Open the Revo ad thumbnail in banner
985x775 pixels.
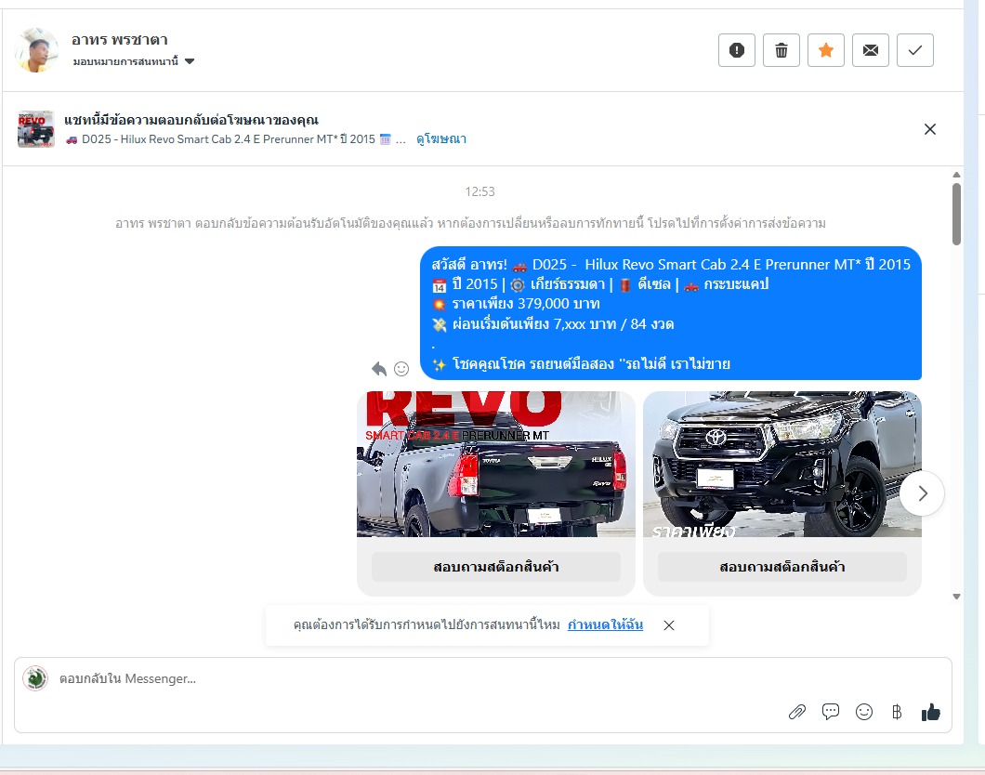[x=36, y=129]
